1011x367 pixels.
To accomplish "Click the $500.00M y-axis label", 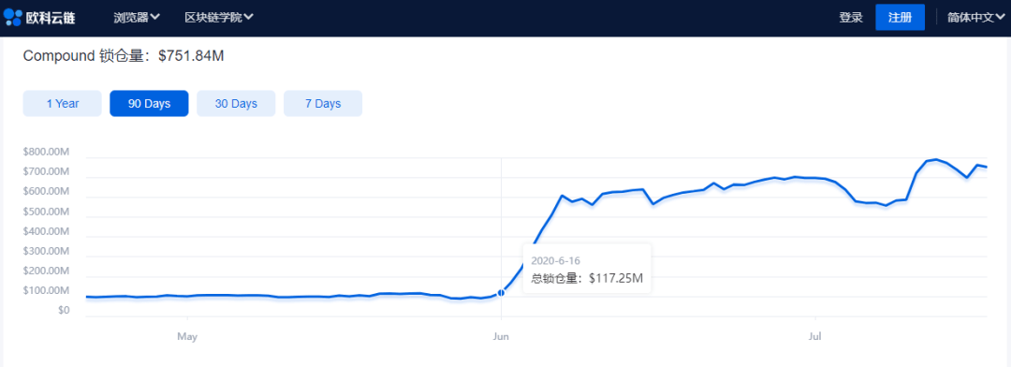I will (x=46, y=212).
